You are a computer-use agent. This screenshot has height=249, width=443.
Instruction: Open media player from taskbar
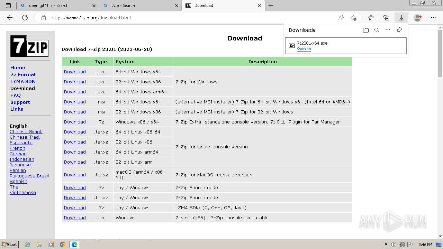[x=51, y=245]
